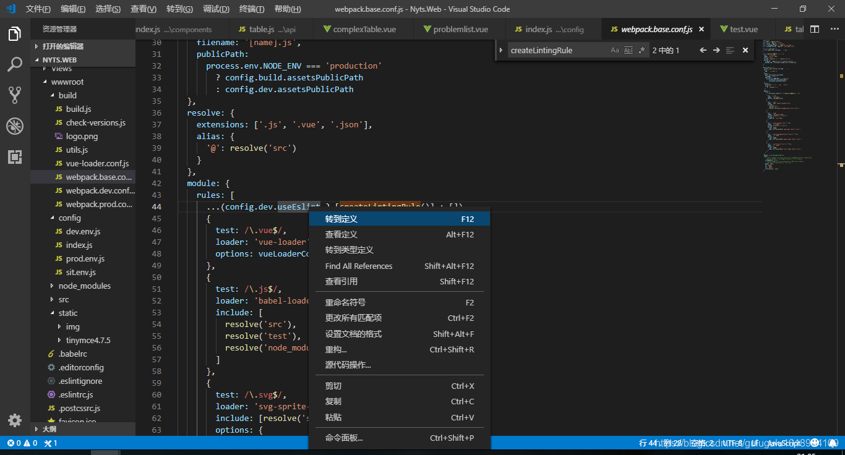Choose 查看定义 in context menu
Image resolution: width=845 pixels, height=455 pixels.
pyautogui.click(x=399, y=234)
